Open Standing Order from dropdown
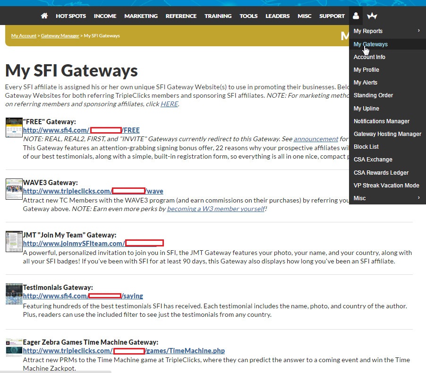This screenshot has height=373, width=426. point(373,95)
